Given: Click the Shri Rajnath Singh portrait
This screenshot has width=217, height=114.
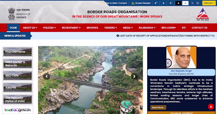Looking at the screenshot, I should pos(181,57).
